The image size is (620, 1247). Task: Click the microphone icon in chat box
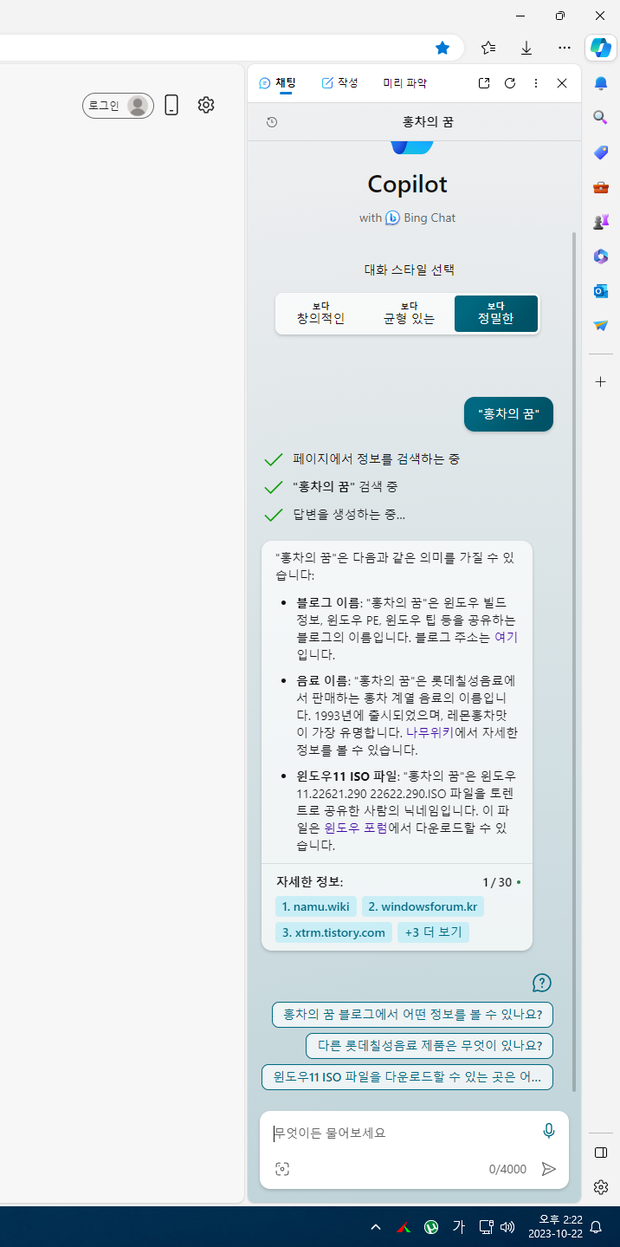point(548,1131)
